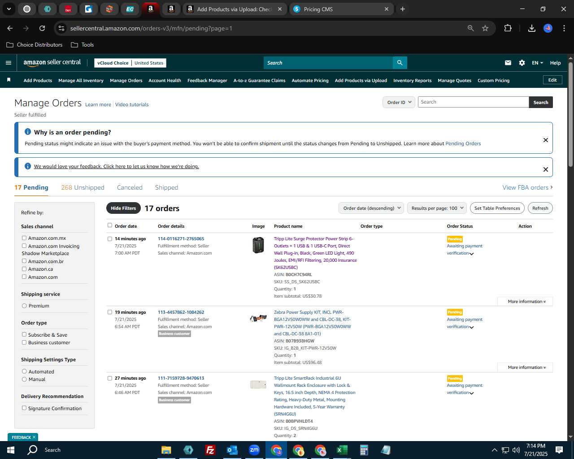The image size is (574, 459).
Task: Open the Chrome downloads icon
Action: click(532, 28)
